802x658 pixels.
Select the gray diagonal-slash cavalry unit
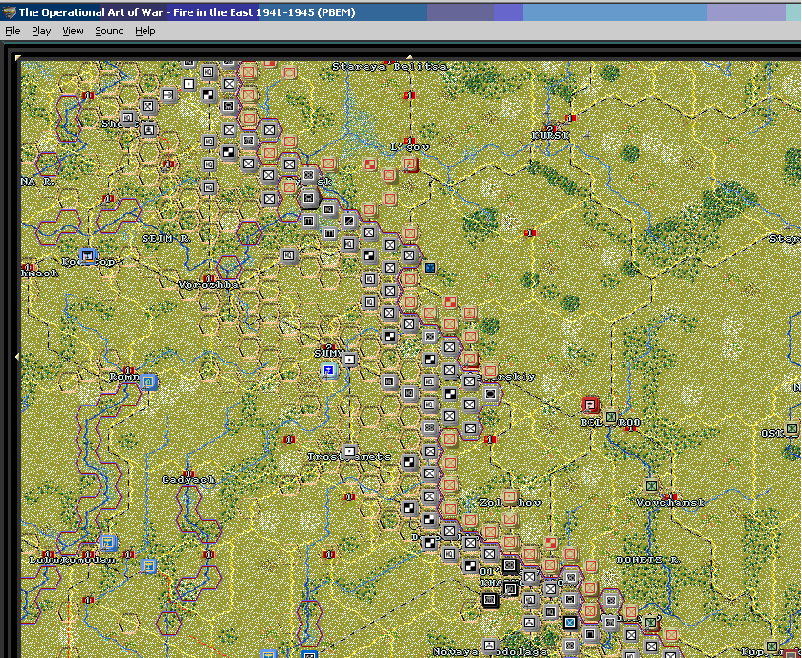(348, 221)
